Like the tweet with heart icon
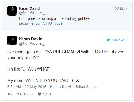 (39, 94)
